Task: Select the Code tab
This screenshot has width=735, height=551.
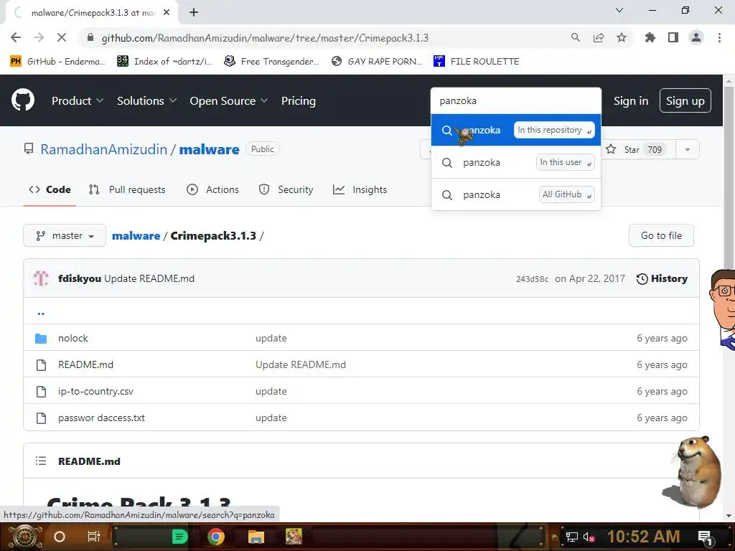Action: pyautogui.click(x=50, y=189)
